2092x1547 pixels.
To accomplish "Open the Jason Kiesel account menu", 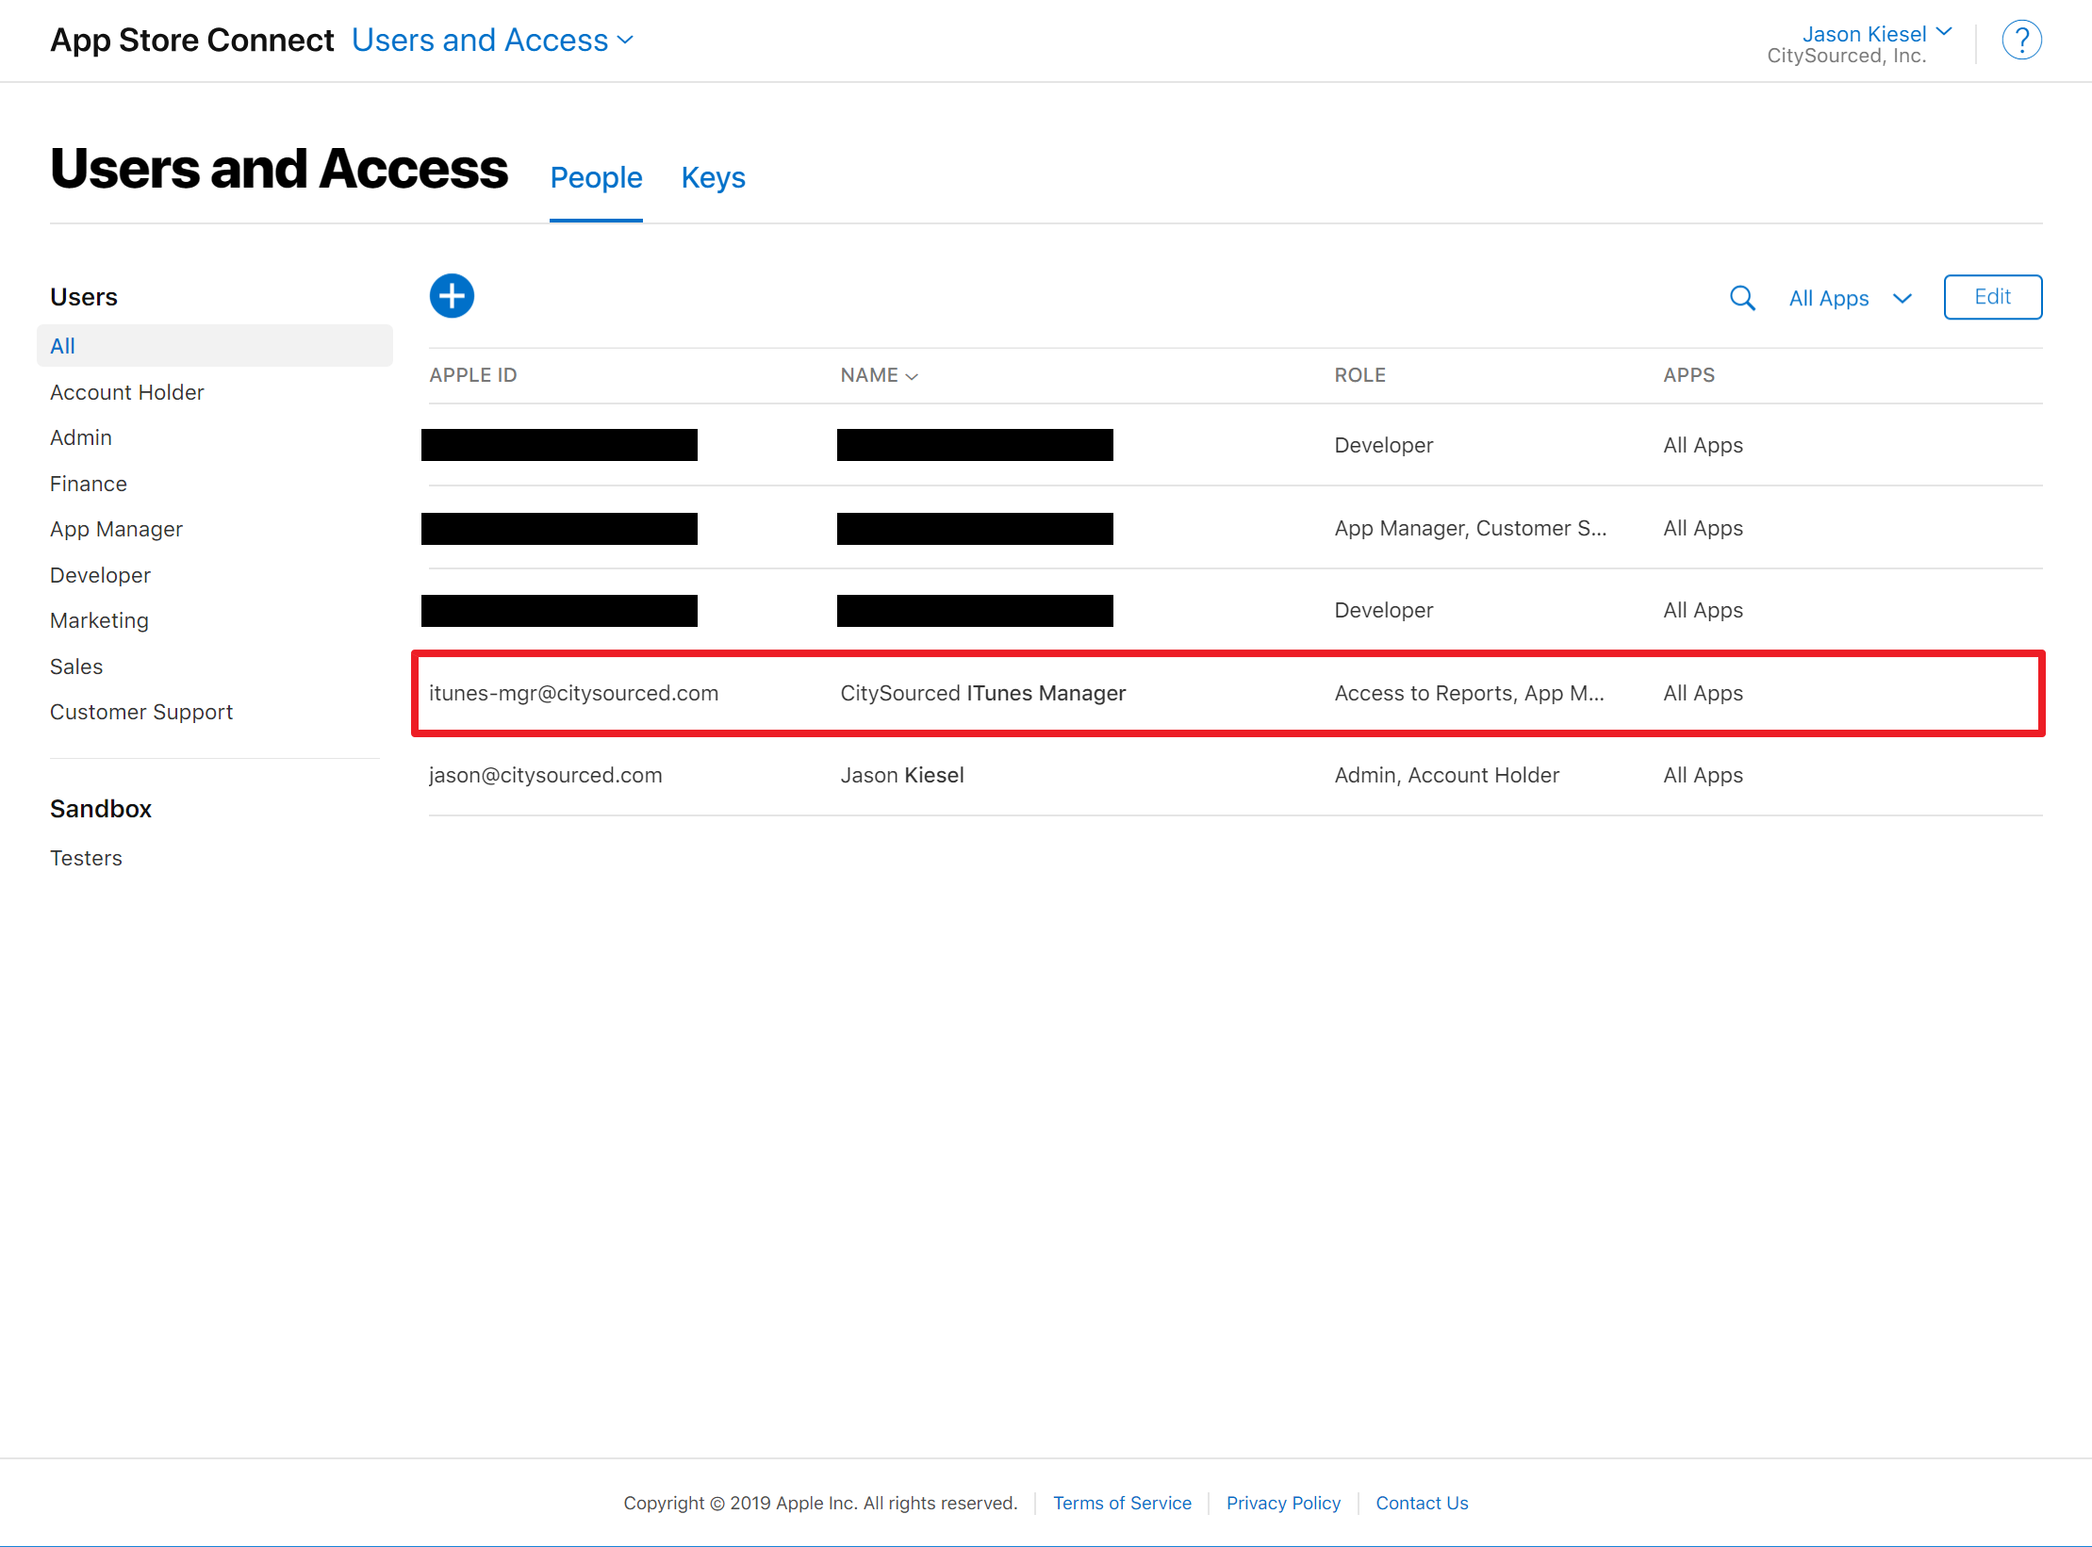I will [x=1876, y=34].
